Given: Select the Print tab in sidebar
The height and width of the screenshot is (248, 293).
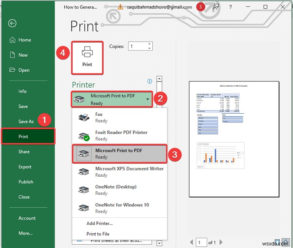Looking at the screenshot, I should coord(28,136).
